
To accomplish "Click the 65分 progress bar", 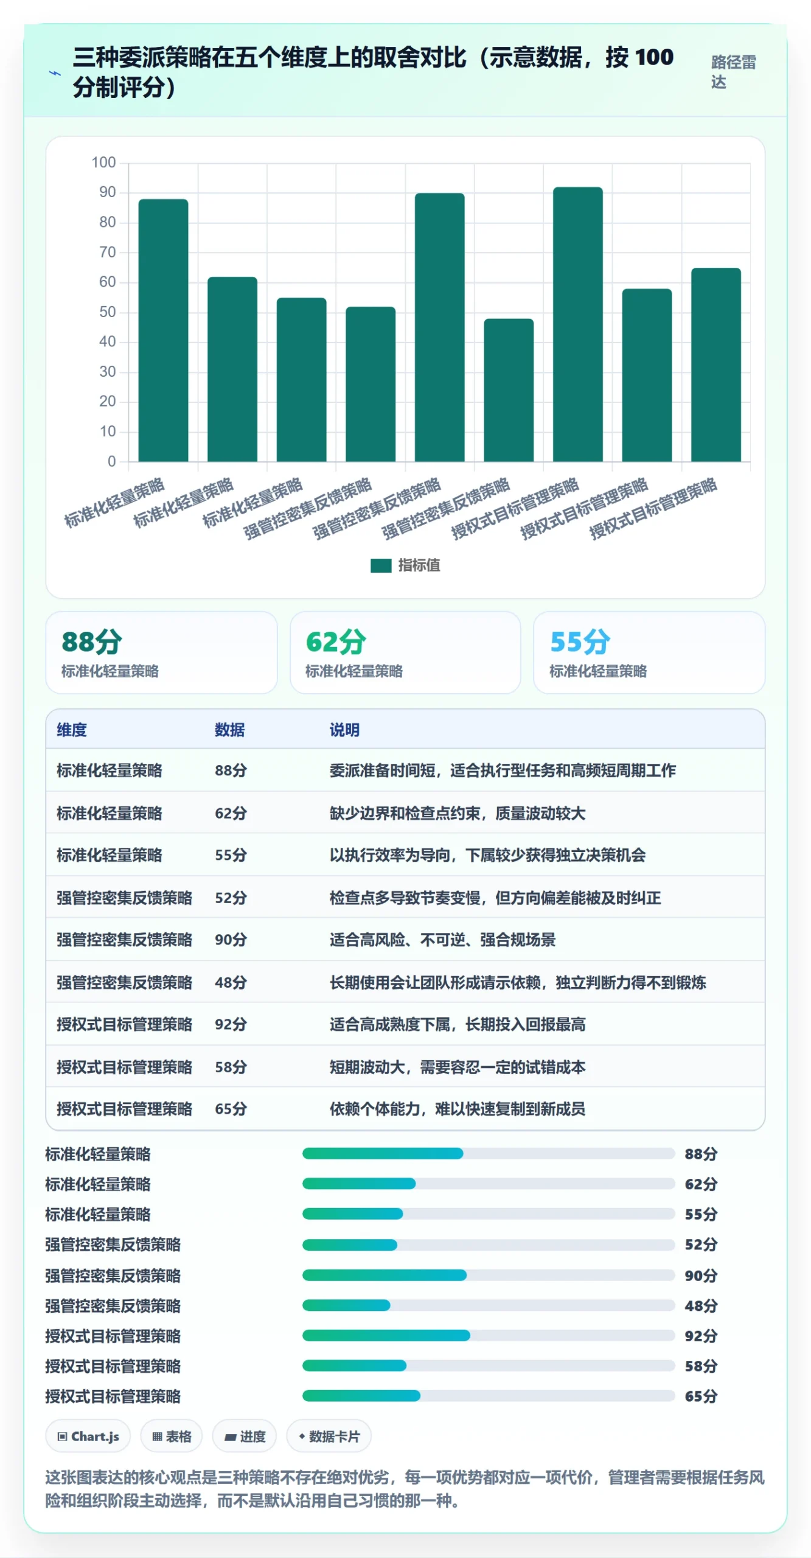I will (489, 1396).
